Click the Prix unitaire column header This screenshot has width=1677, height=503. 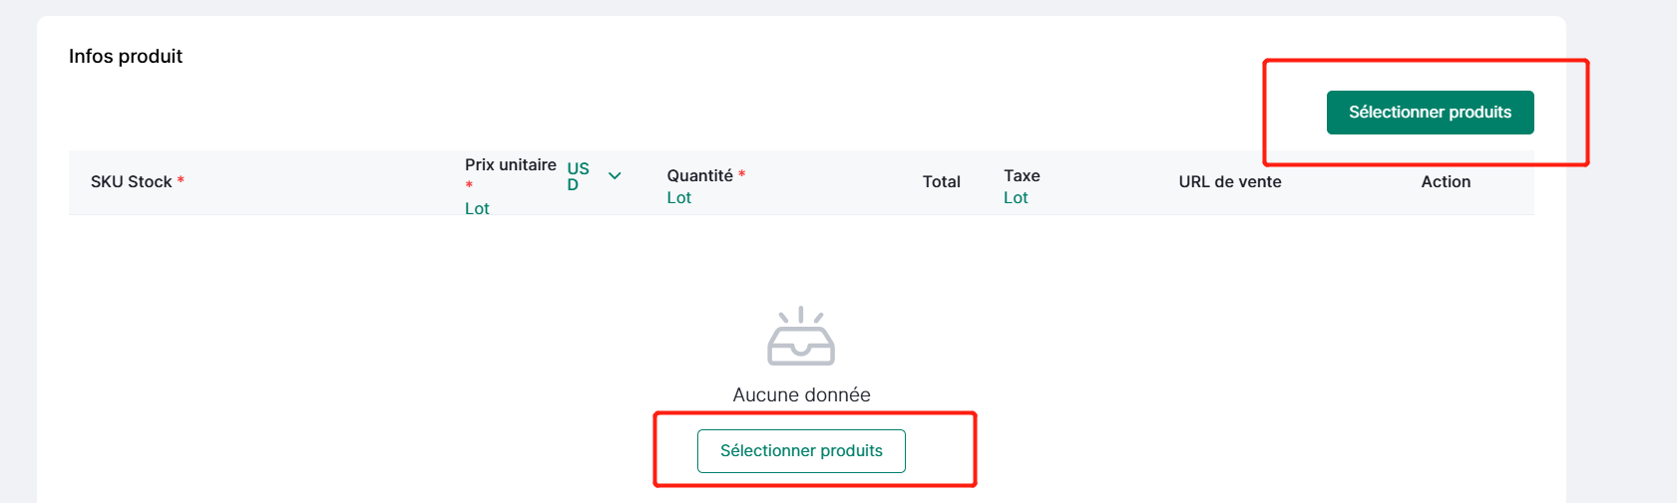(511, 164)
